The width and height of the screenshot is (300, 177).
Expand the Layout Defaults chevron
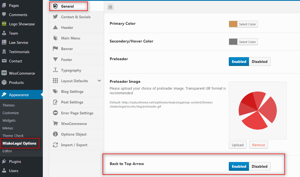99,81
